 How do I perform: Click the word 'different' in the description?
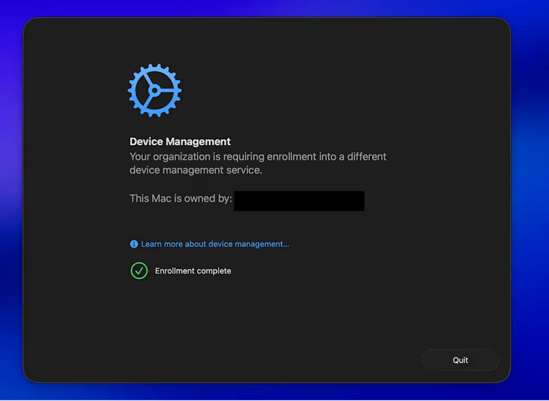[x=366, y=157]
